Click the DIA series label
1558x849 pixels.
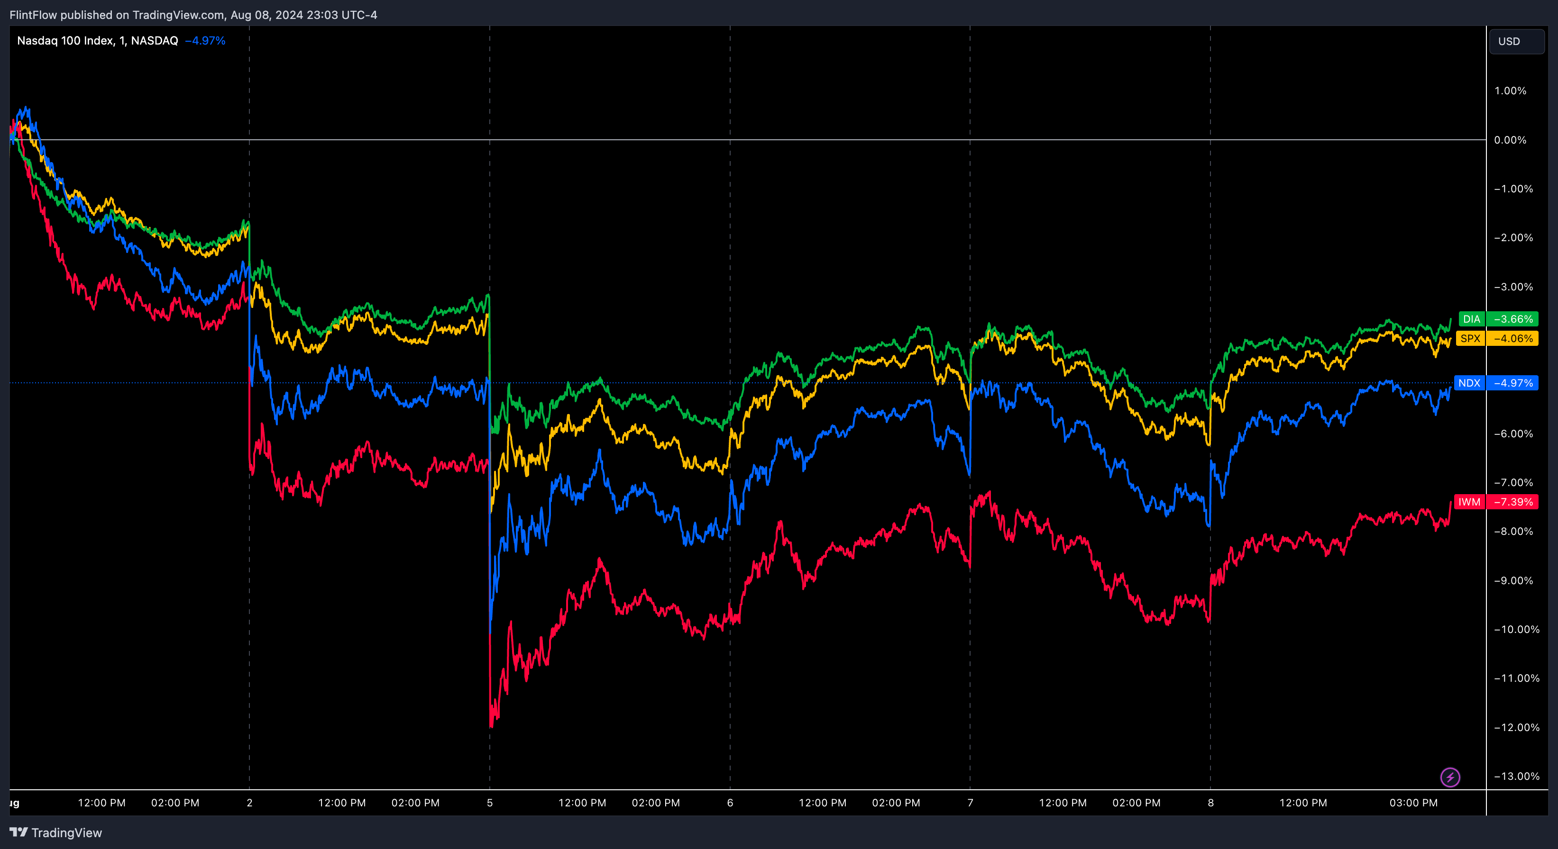pos(1472,319)
